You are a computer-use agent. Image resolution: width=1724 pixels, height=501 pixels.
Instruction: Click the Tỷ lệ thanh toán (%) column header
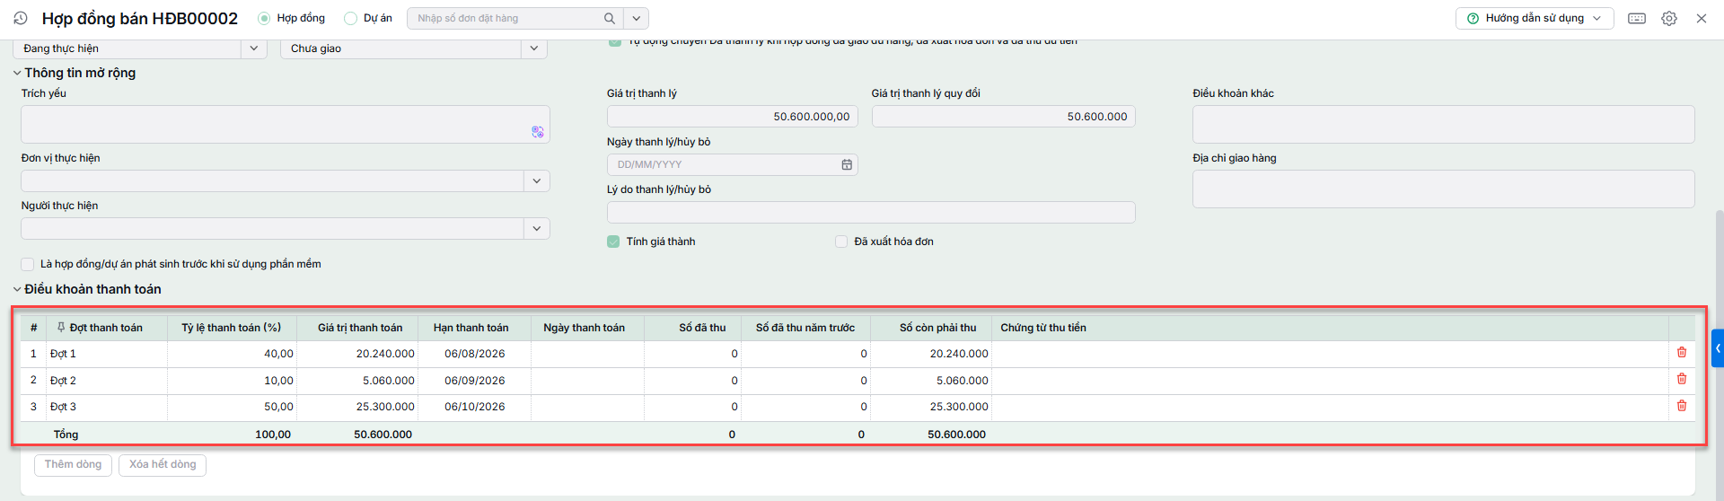(x=232, y=328)
